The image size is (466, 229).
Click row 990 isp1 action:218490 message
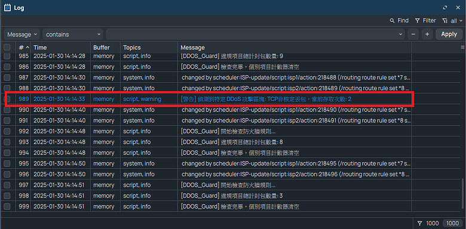(x=296, y=110)
